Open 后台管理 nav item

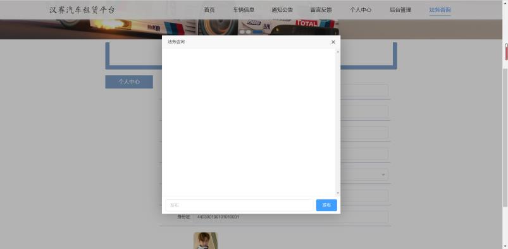tap(400, 10)
